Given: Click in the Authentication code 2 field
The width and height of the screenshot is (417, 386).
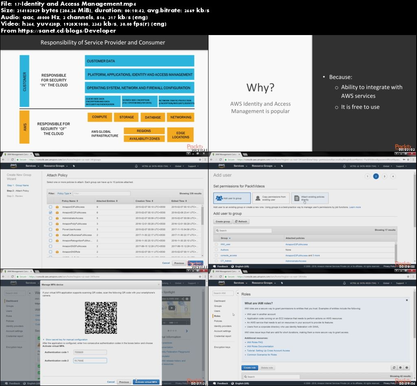Looking at the screenshot, I should click(90, 360).
